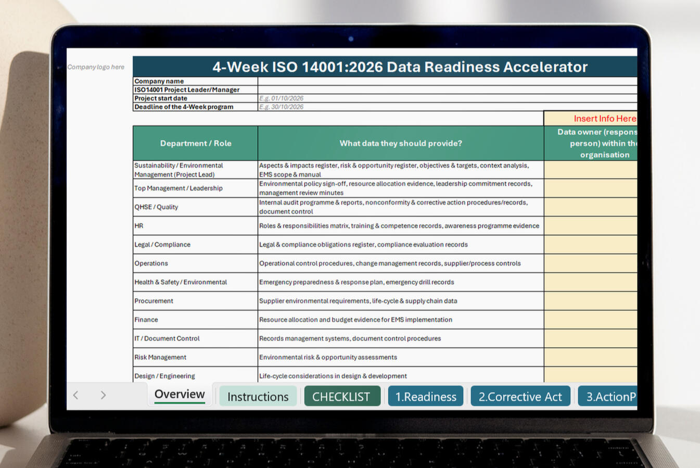
Task: Select the ISO14001 Project Leader/Manager value cell
Action: coord(448,90)
